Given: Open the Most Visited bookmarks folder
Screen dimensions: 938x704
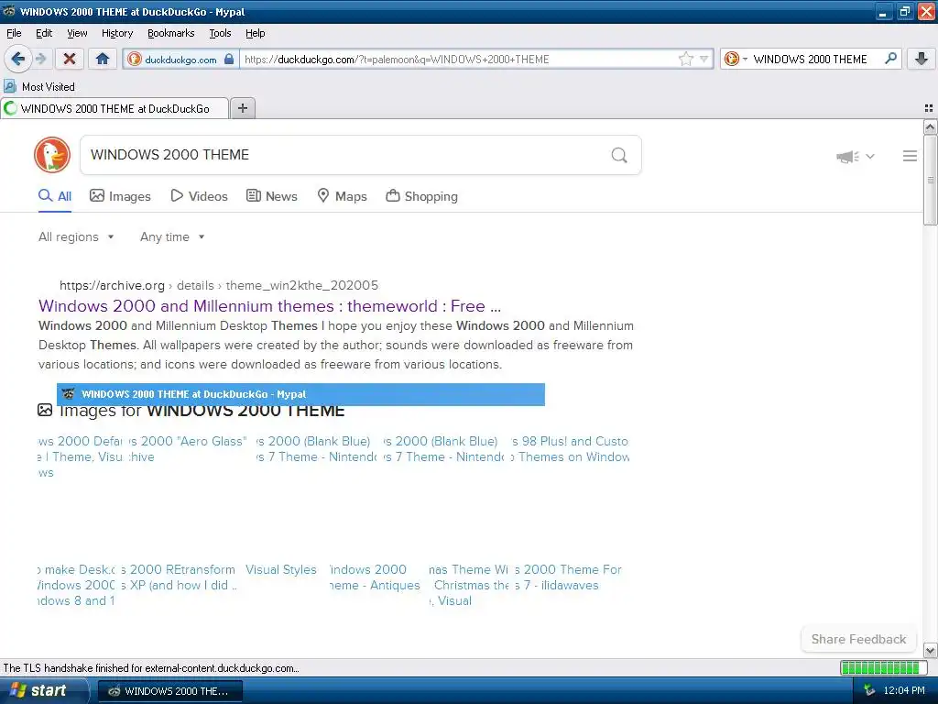Looking at the screenshot, I should click(39, 87).
